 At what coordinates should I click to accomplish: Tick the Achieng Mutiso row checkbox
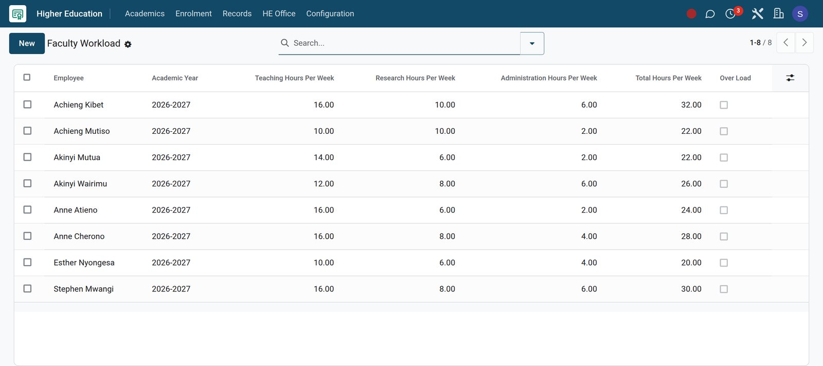[27, 131]
